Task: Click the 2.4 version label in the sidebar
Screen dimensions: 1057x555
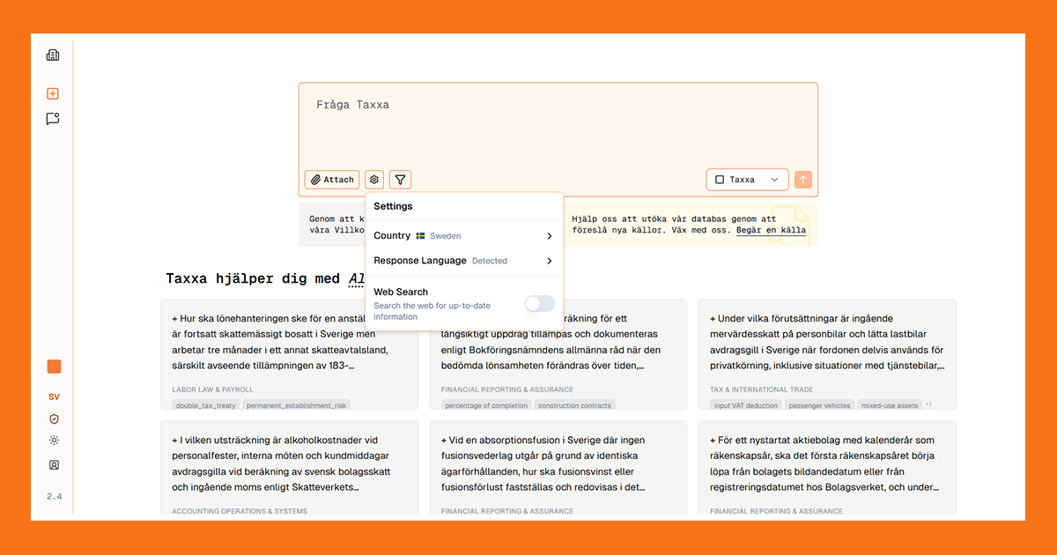Action: (x=54, y=497)
